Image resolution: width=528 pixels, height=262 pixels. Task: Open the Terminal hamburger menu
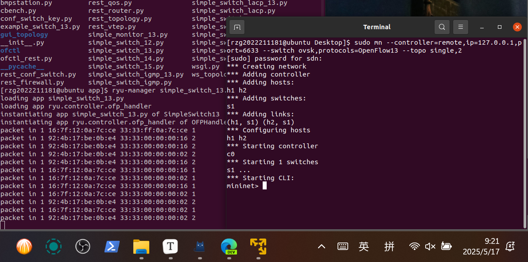(x=461, y=27)
